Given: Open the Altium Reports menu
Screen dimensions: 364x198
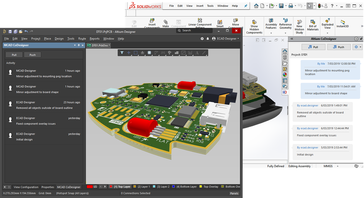Looking at the screenshot, I should [x=95, y=39].
